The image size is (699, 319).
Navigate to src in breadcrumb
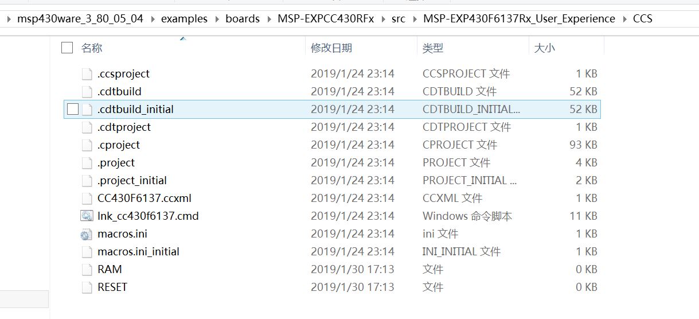399,19
